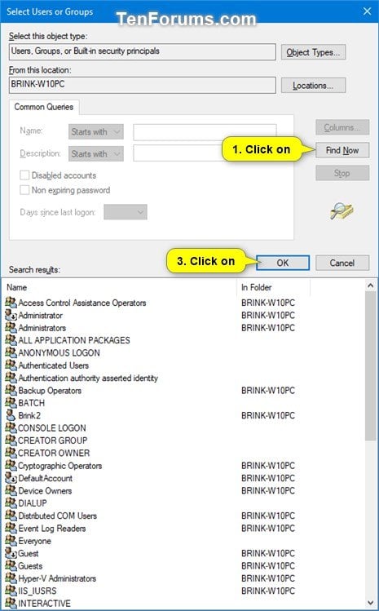Click the CREATOR OWNER icon
The height and width of the screenshot is (611, 379).
pyautogui.click(x=11, y=453)
